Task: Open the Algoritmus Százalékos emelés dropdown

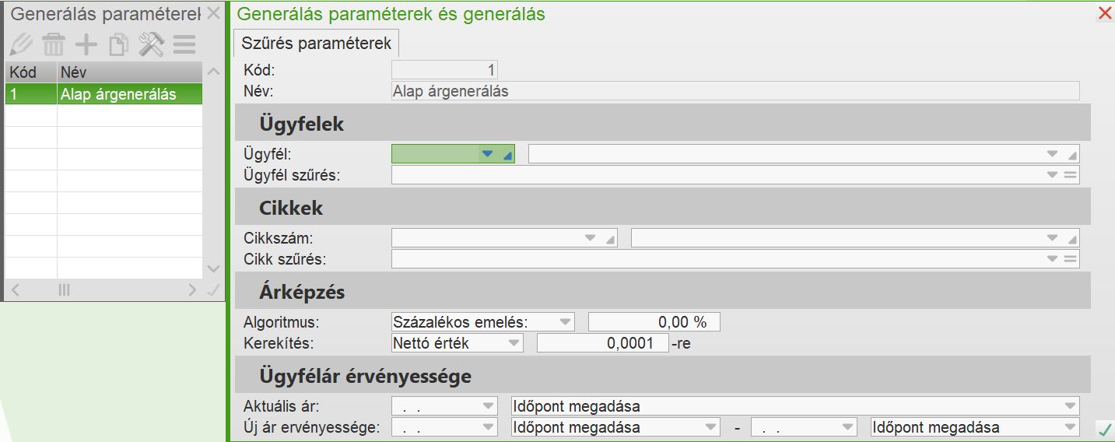Action: coord(564,321)
